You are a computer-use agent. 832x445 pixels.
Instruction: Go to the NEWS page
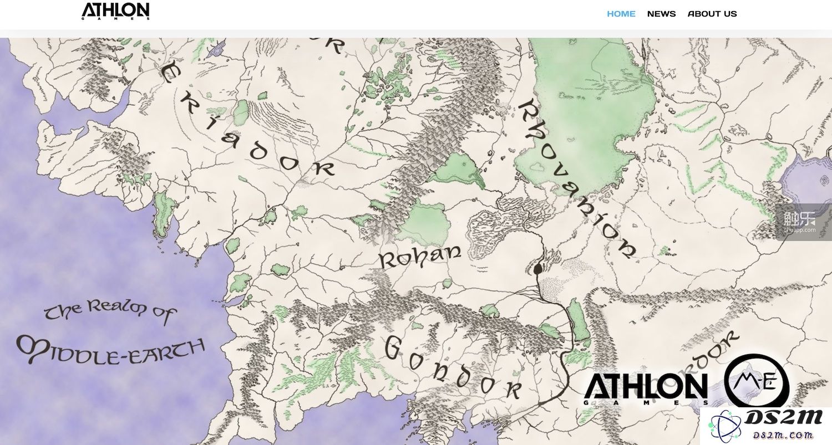(x=661, y=14)
